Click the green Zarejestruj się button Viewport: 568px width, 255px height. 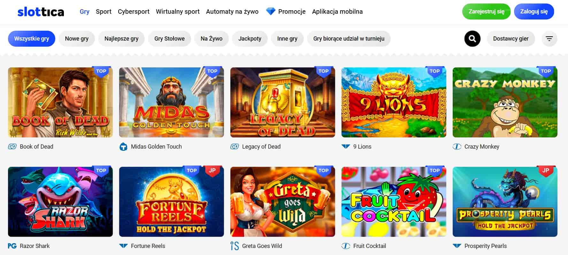point(486,12)
